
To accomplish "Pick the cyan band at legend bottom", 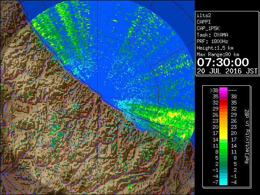I will (223, 182).
